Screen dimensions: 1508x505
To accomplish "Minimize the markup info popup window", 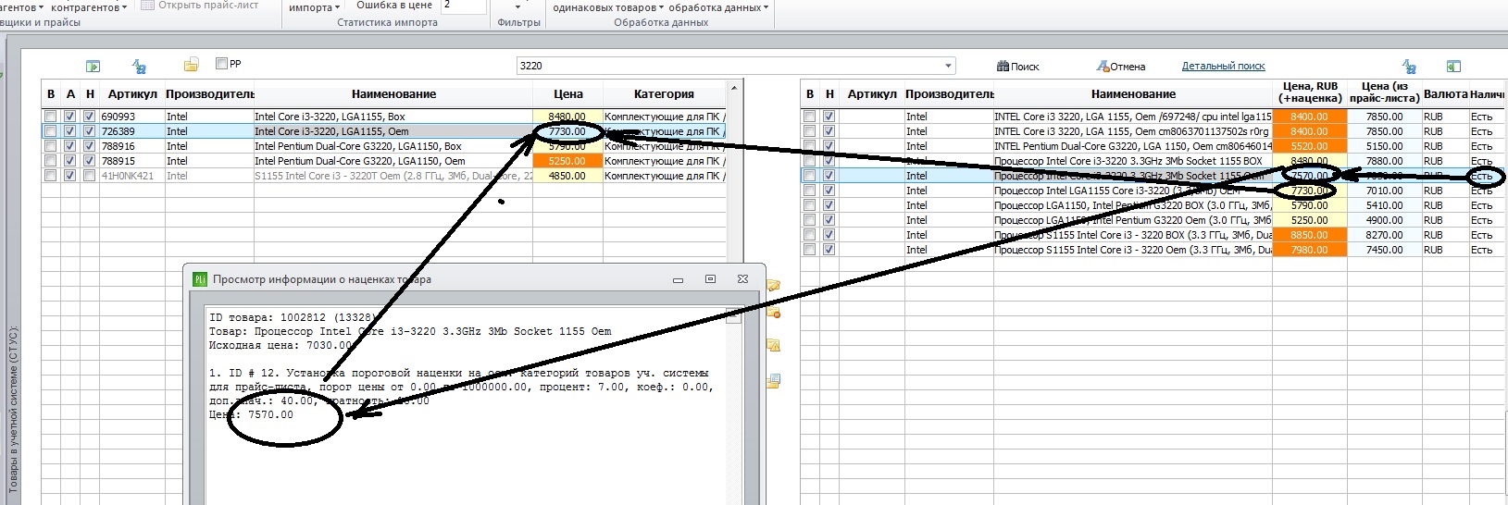I will coord(678,279).
